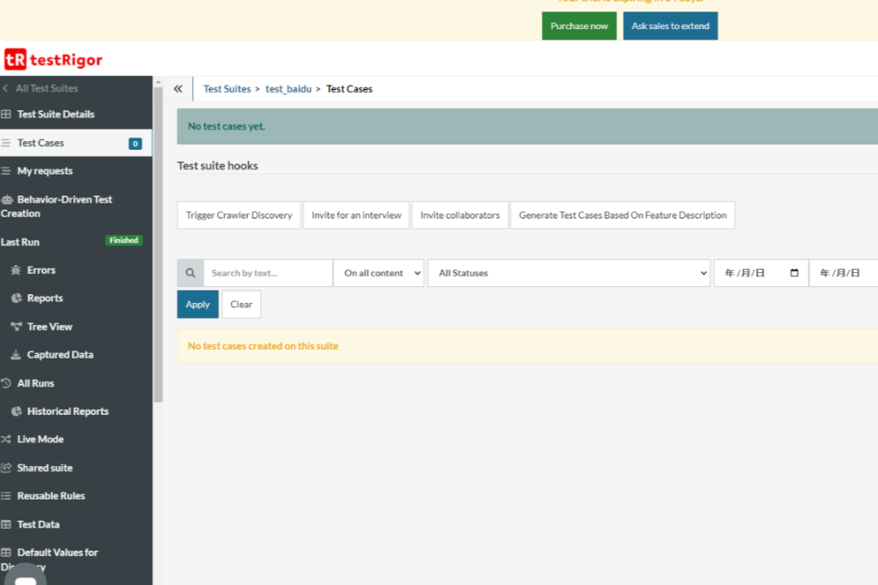Select Test Cases in the sidebar
Image resolution: width=878 pixels, height=585 pixels.
point(76,143)
